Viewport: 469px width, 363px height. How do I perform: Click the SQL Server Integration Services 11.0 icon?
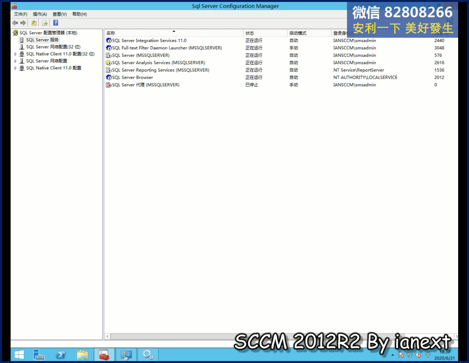109,41
